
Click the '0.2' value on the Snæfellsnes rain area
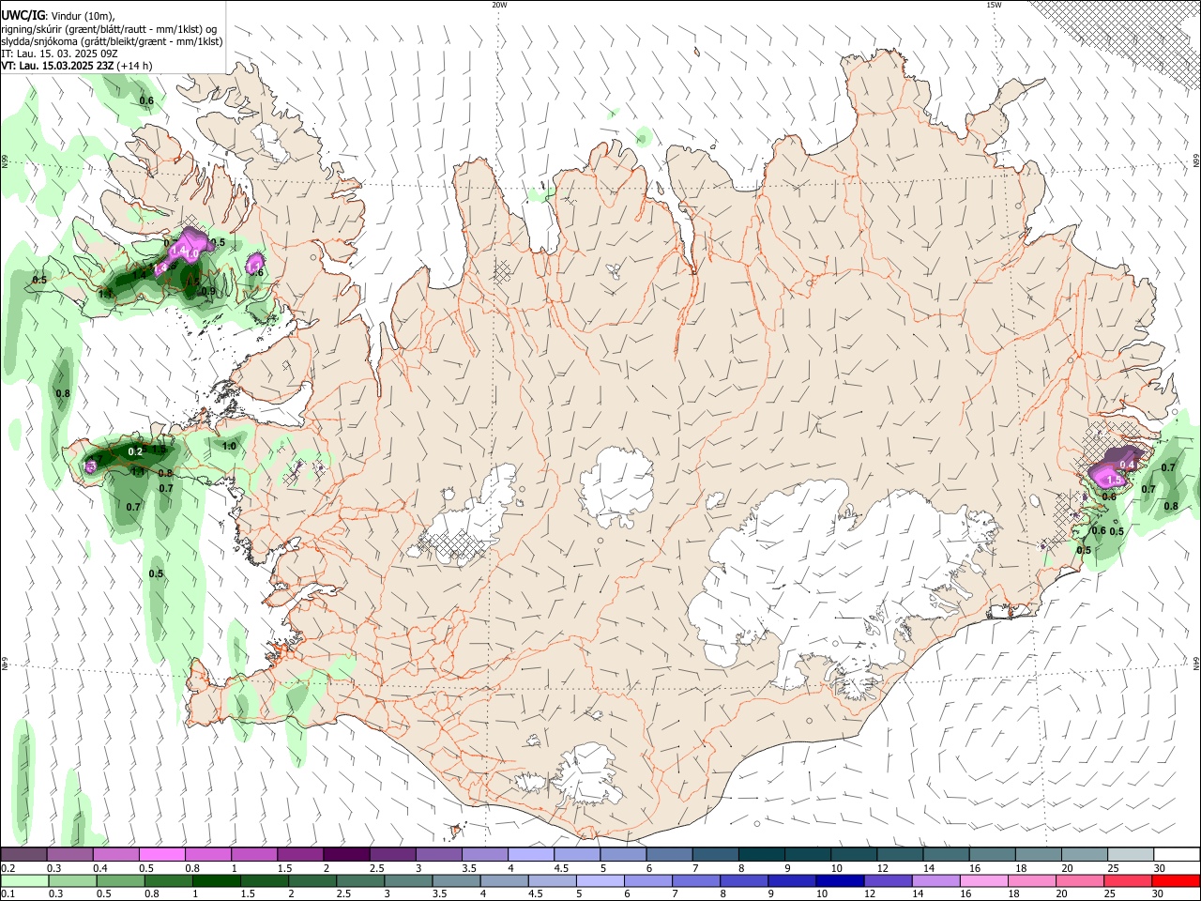[x=135, y=451]
